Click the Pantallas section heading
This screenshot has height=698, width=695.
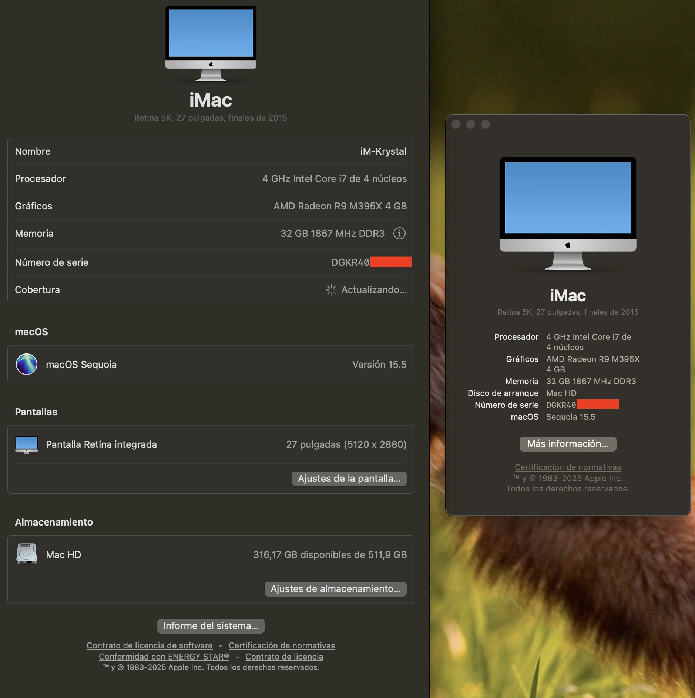pos(36,412)
